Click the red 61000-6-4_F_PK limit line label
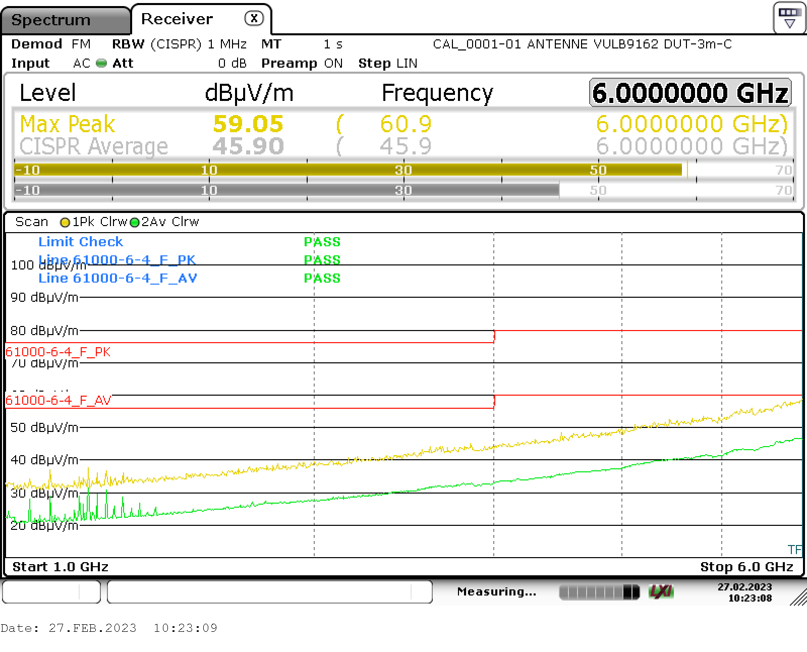Image resolution: width=807 pixels, height=652 pixels. pos(58,352)
